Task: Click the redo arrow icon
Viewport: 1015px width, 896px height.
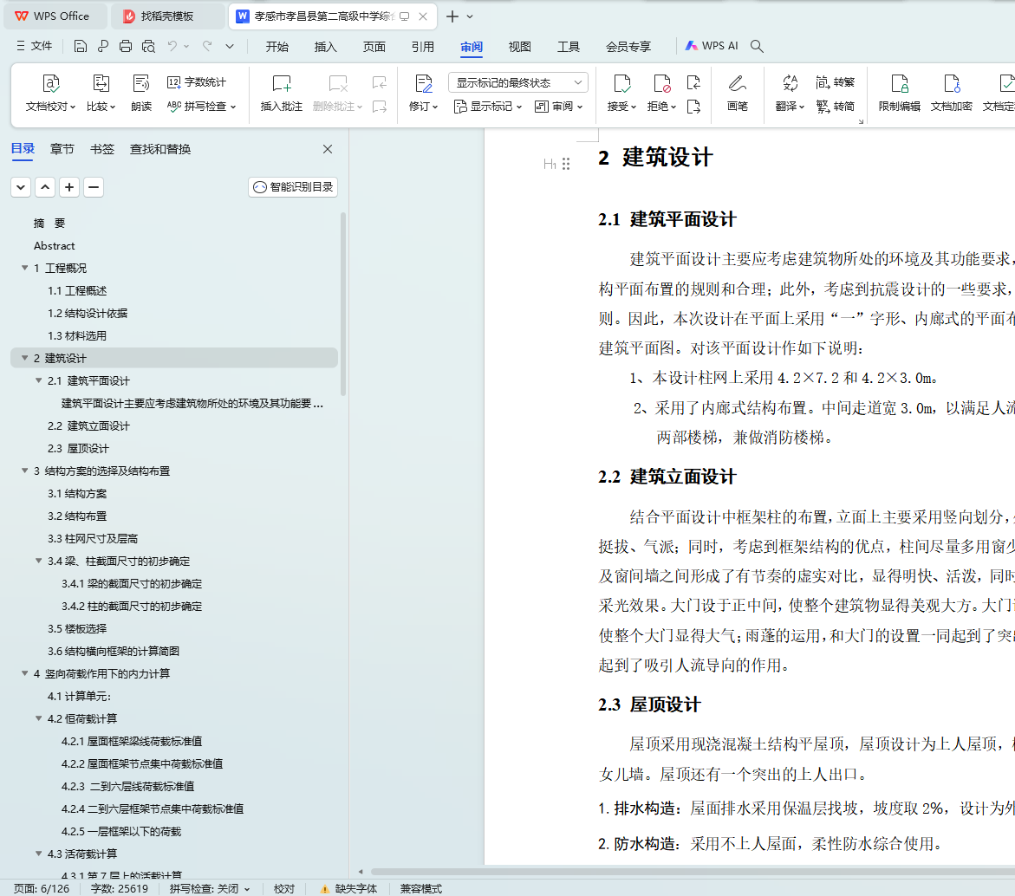Action: (x=207, y=46)
